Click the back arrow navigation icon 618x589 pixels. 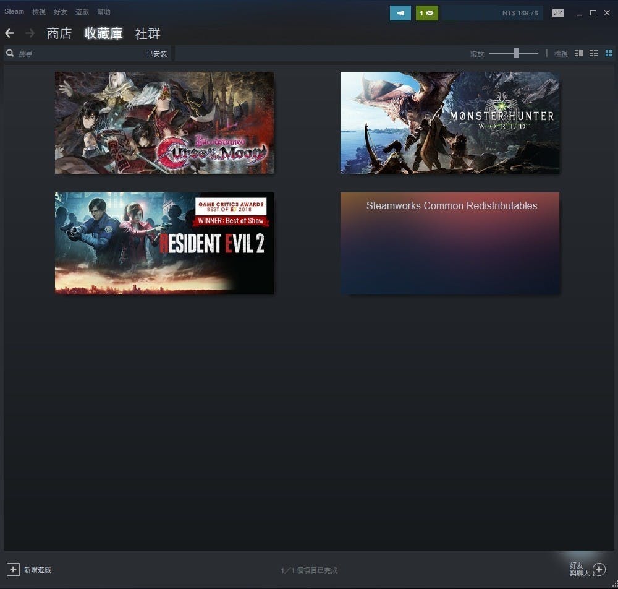[9, 33]
